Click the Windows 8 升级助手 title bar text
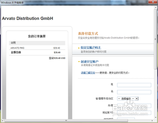This screenshot has width=158, height=123. 12,3
